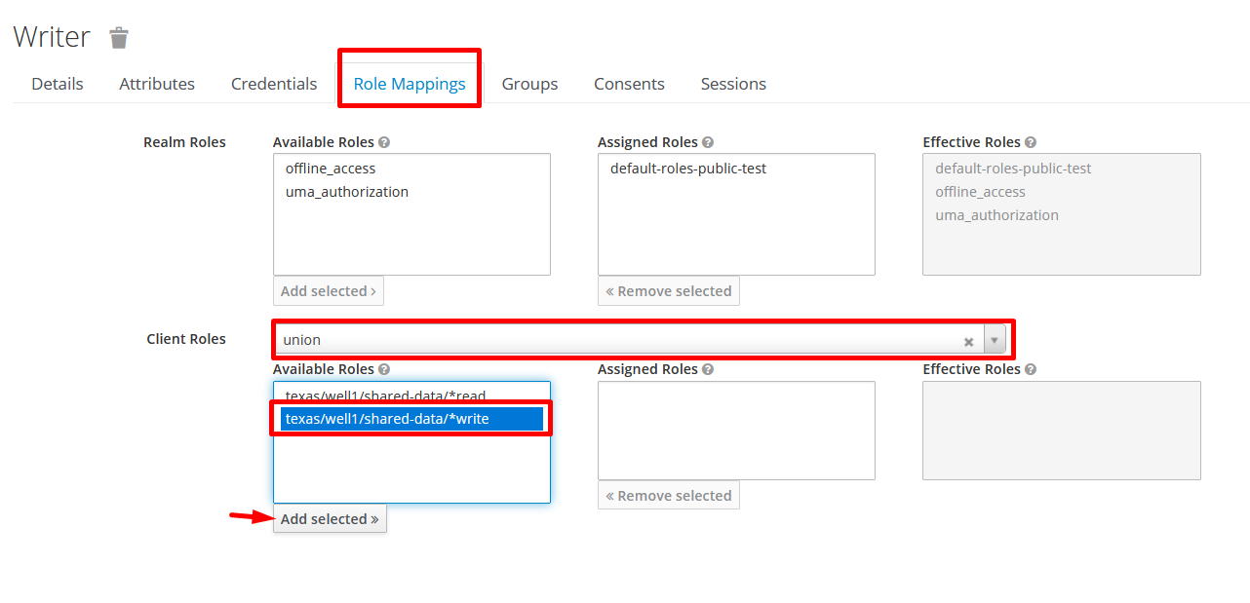The width and height of the screenshot is (1250, 603).
Task: Open the Groups tab
Action: pos(529,84)
